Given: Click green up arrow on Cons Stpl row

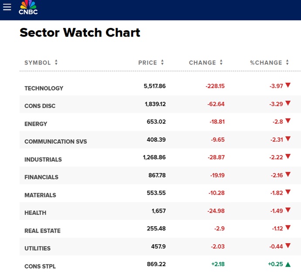Looking at the screenshot, I should [287, 264].
